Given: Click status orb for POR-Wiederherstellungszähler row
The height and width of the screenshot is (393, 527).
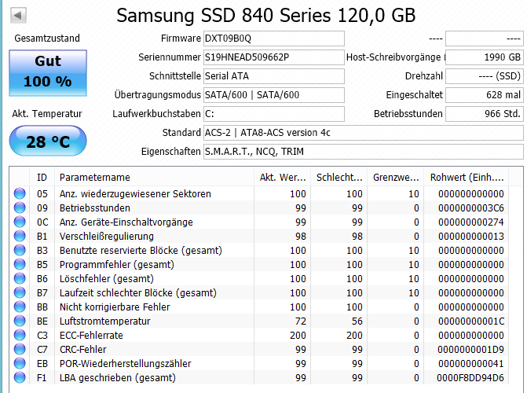Looking at the screenshot, I should [20, 363].
